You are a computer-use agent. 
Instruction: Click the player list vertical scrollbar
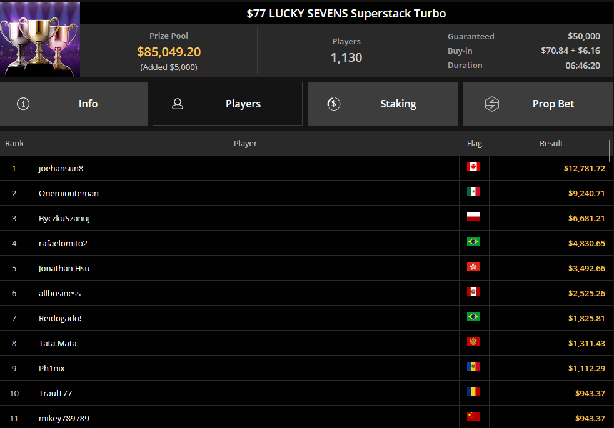(x=610, y=151)
